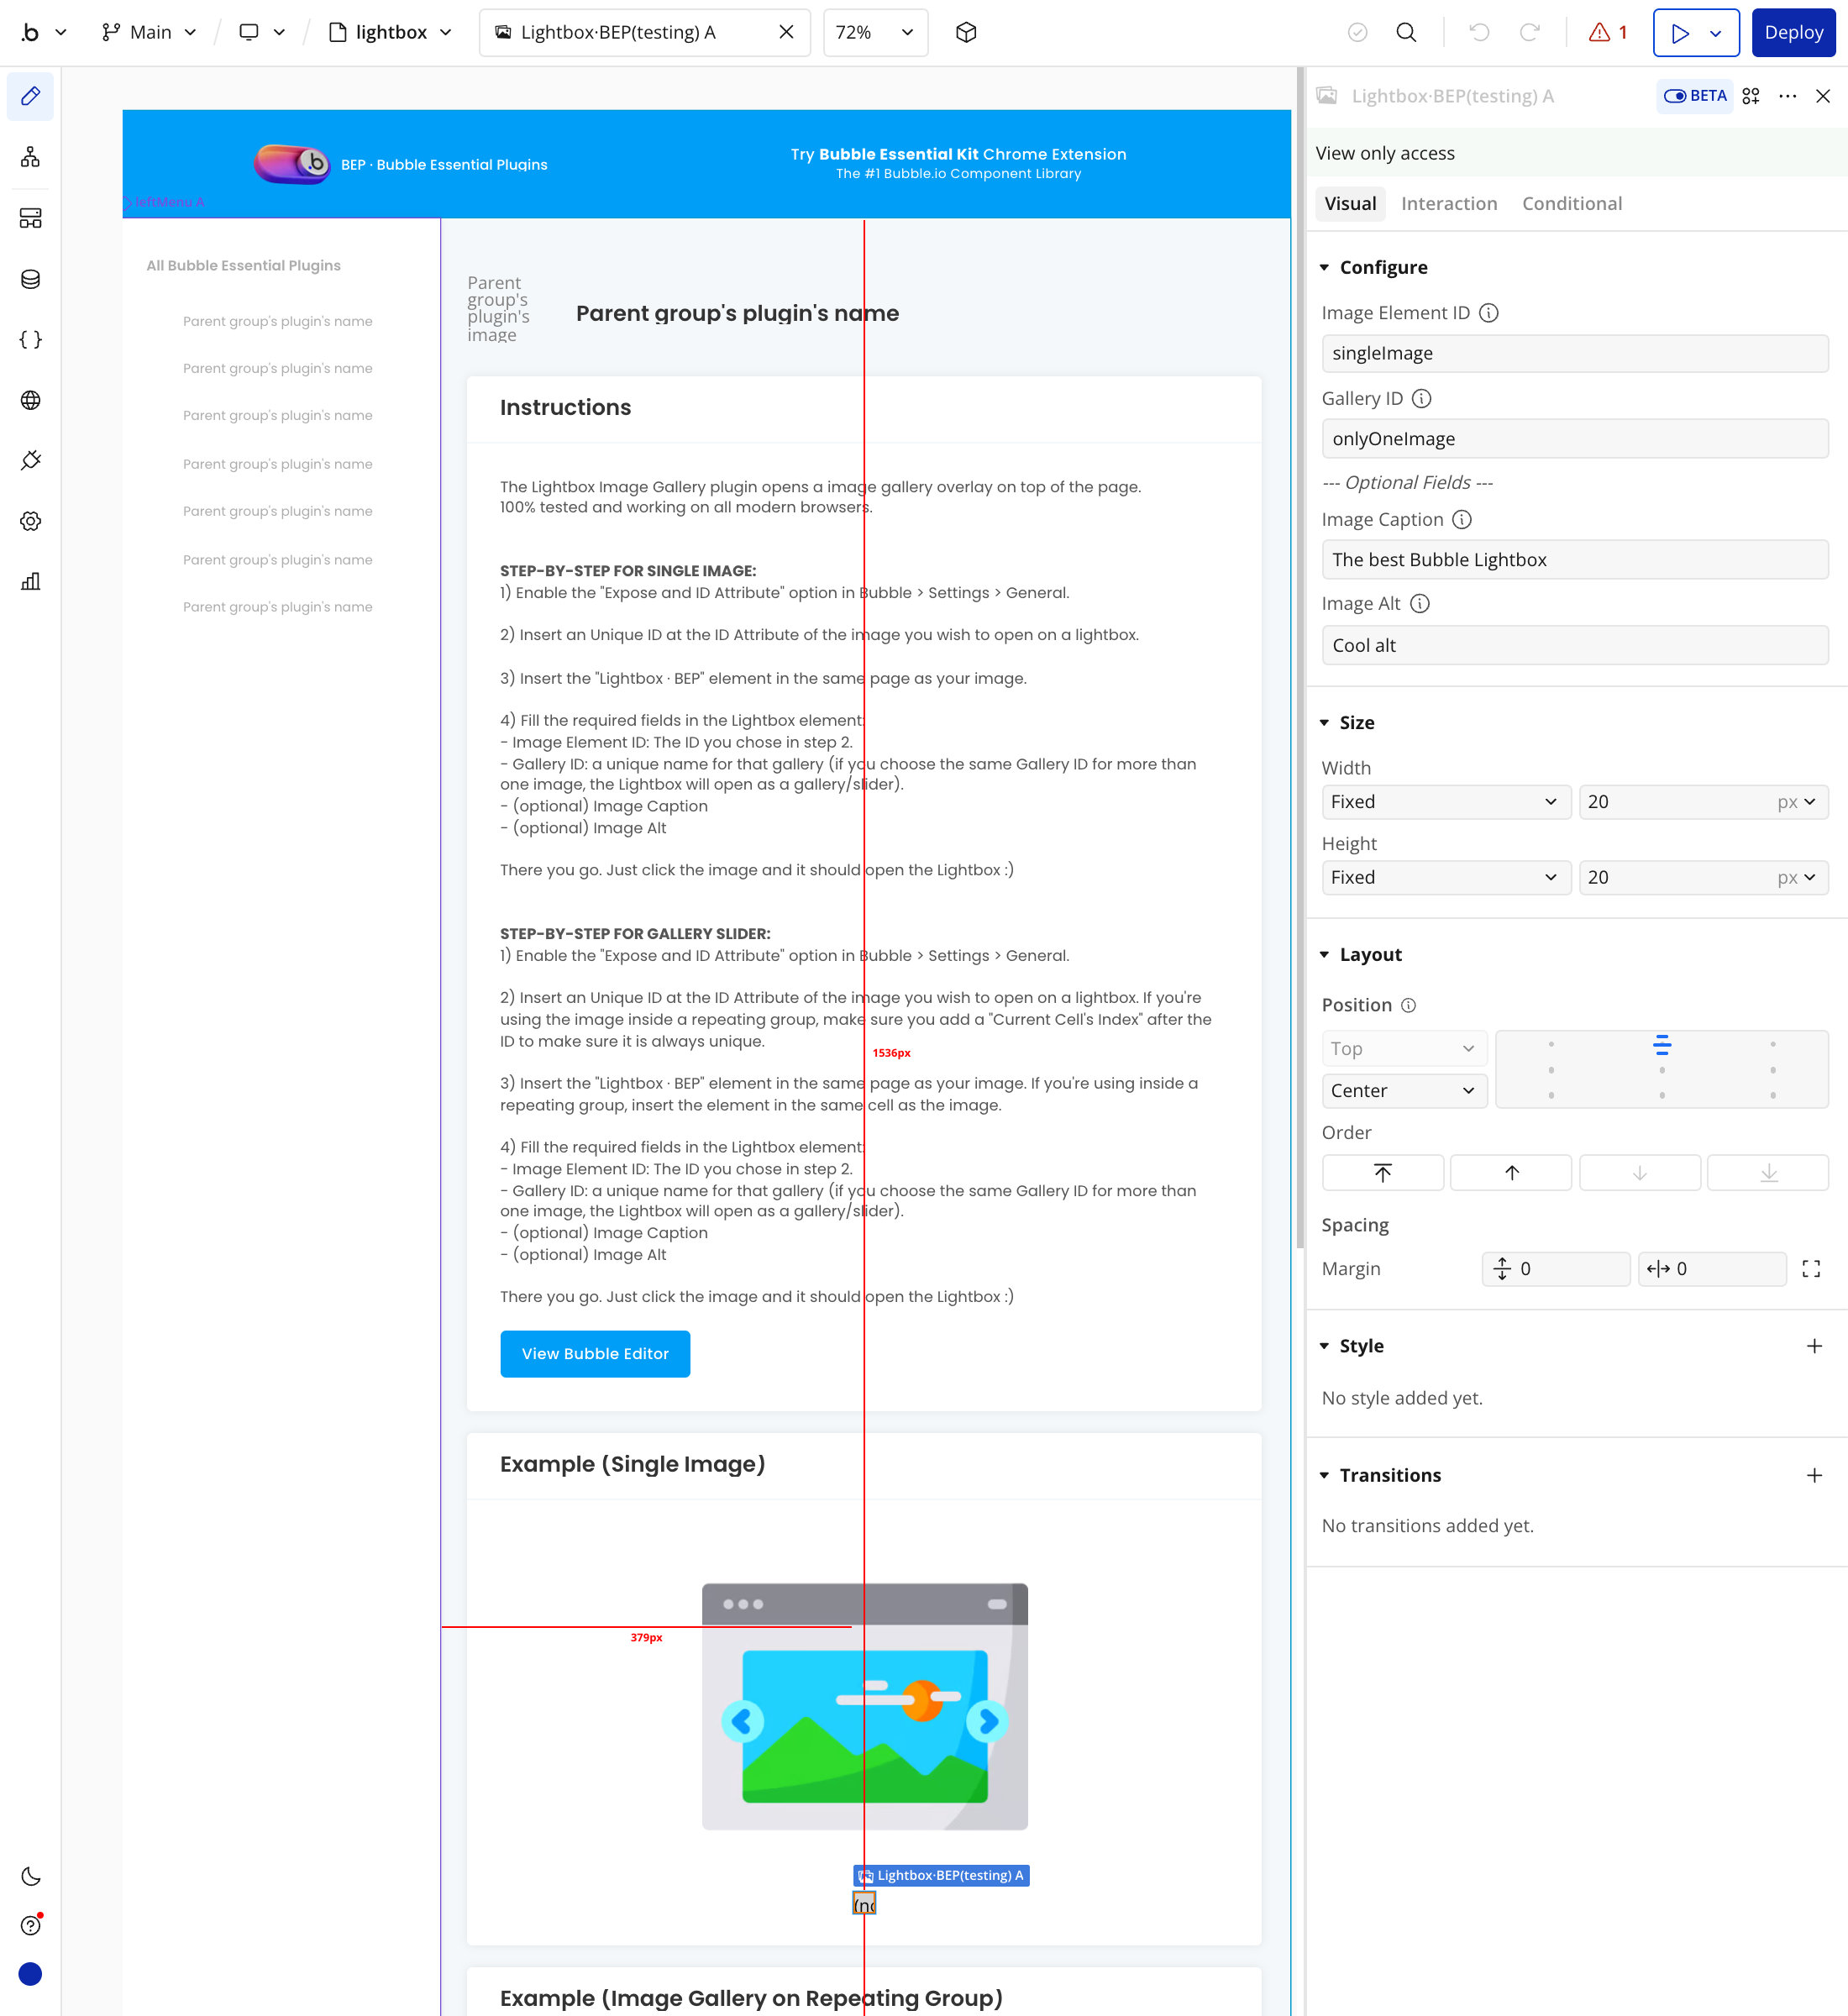Image resolution: width=1848 pixels, height=2016 pixels.
Task: Open the Plugins plug icon
Action: (31, 461)
